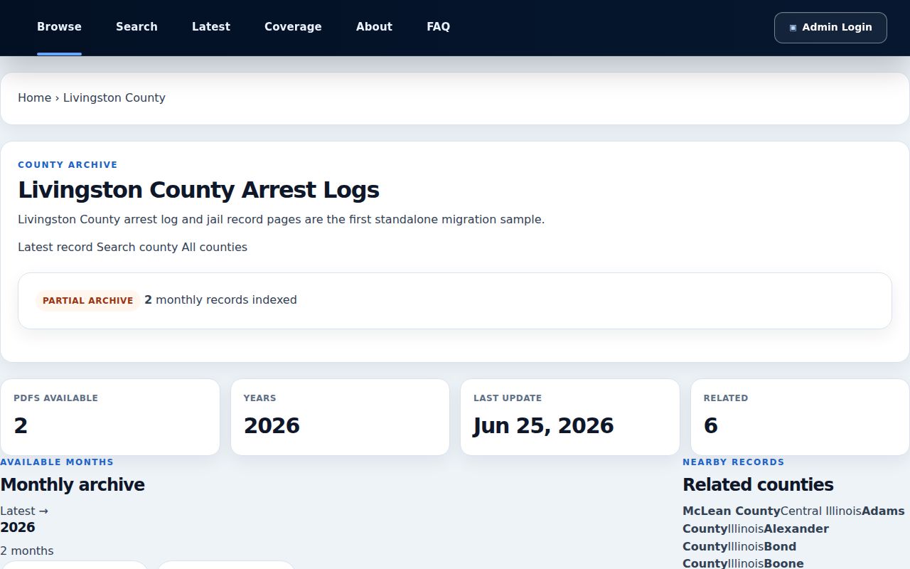
Task: Click the Monthly archive heading
Action: (73, 485)
